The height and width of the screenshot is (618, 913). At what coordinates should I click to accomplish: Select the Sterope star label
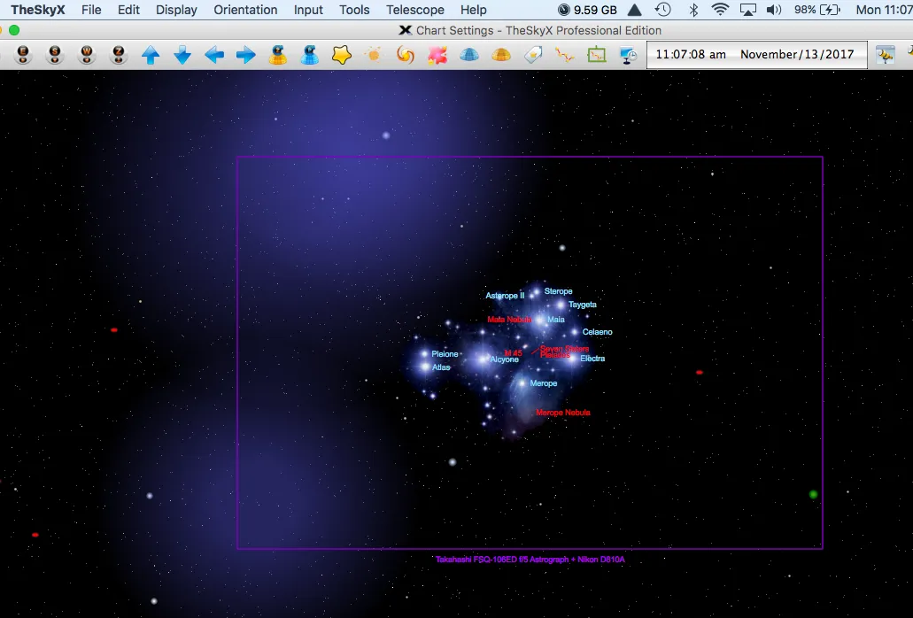click(559, 291)
